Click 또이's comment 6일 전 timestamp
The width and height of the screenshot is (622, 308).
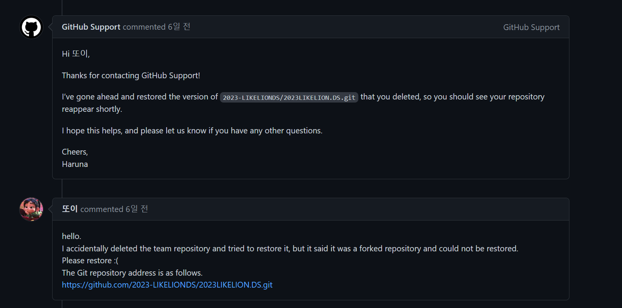coord(137,209)
